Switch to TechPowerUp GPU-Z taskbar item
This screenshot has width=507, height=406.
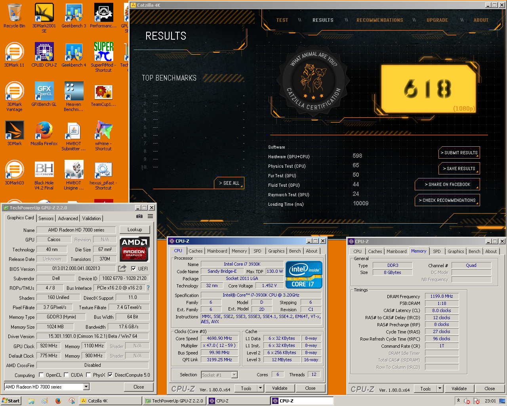tap(175, 401)
